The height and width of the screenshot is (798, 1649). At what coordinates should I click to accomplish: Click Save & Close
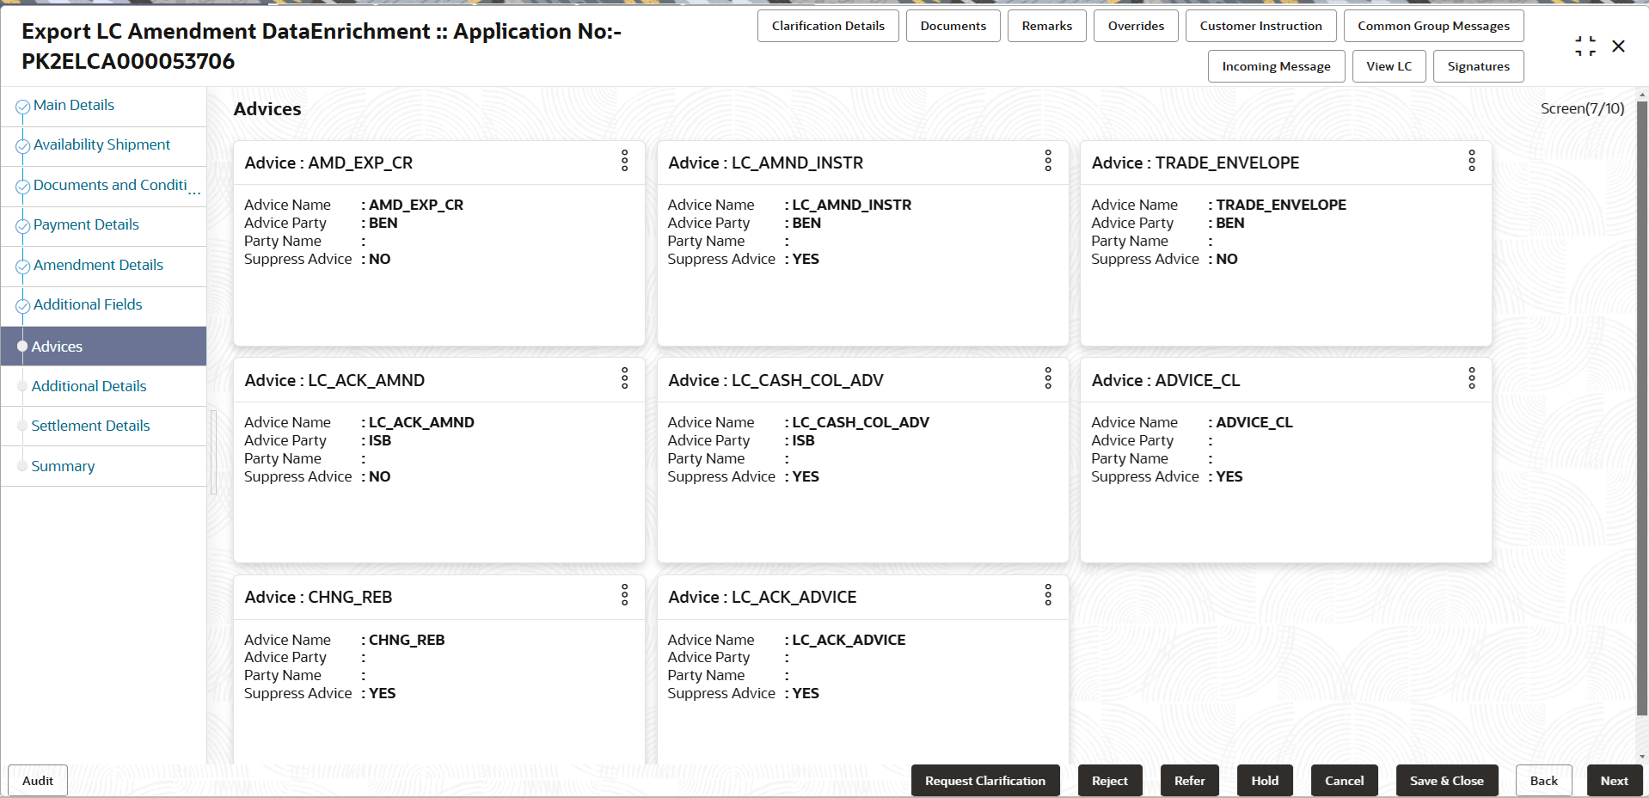pos(1447,781)
